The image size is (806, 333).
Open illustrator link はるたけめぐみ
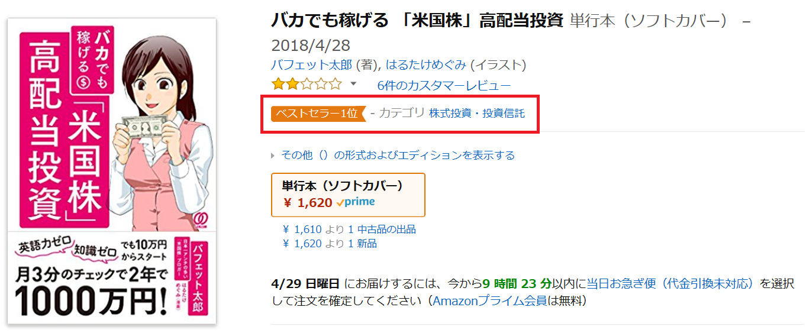(426, 64)
